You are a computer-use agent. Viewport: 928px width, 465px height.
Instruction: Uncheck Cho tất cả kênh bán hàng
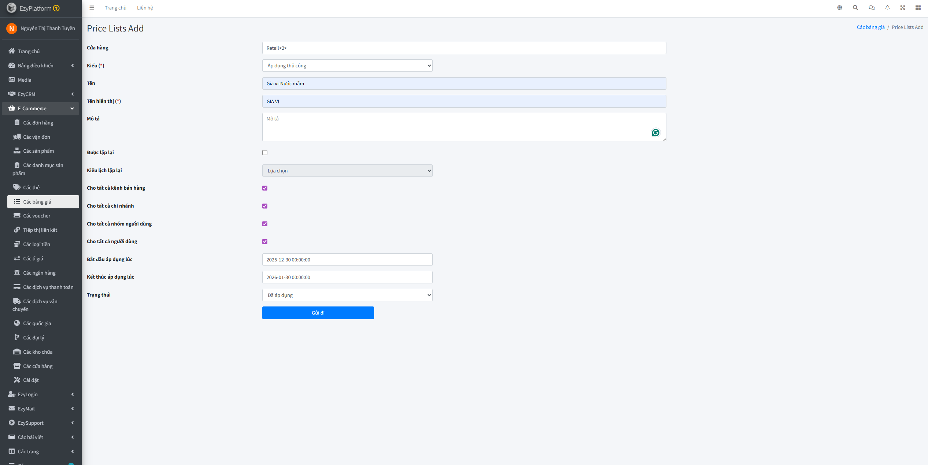pos(265,188)
